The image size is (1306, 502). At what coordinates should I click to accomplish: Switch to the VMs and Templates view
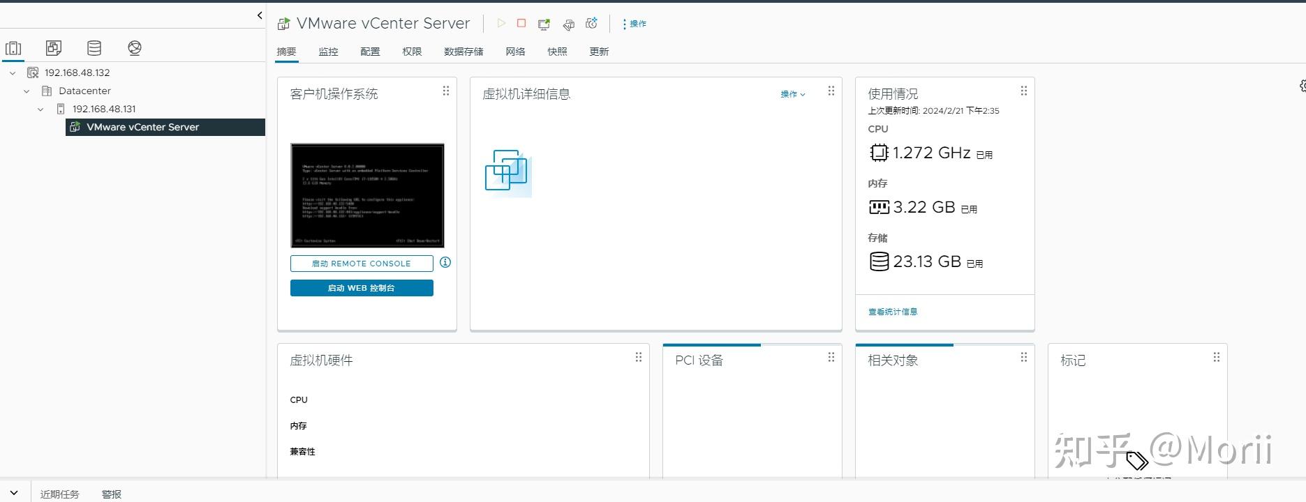point(54,48)
